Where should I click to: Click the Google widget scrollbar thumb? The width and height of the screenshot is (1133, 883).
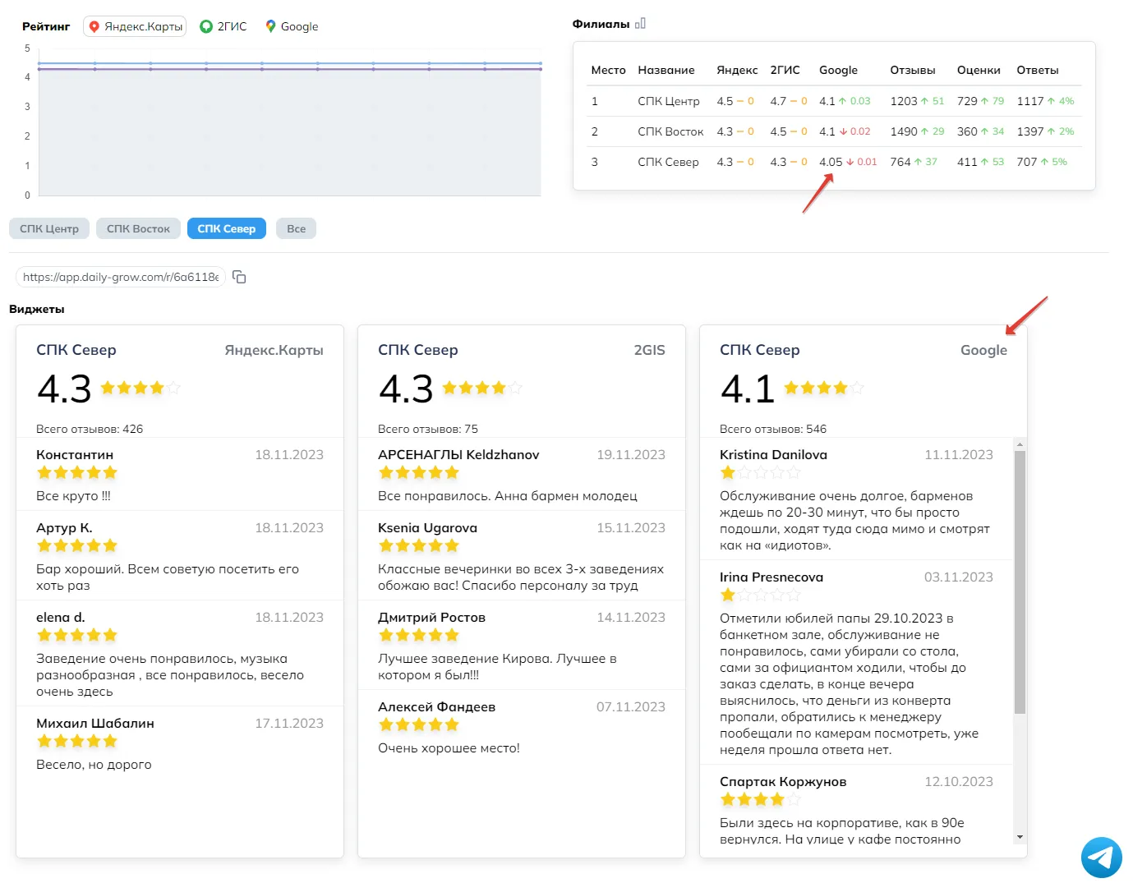point(1020,582)
